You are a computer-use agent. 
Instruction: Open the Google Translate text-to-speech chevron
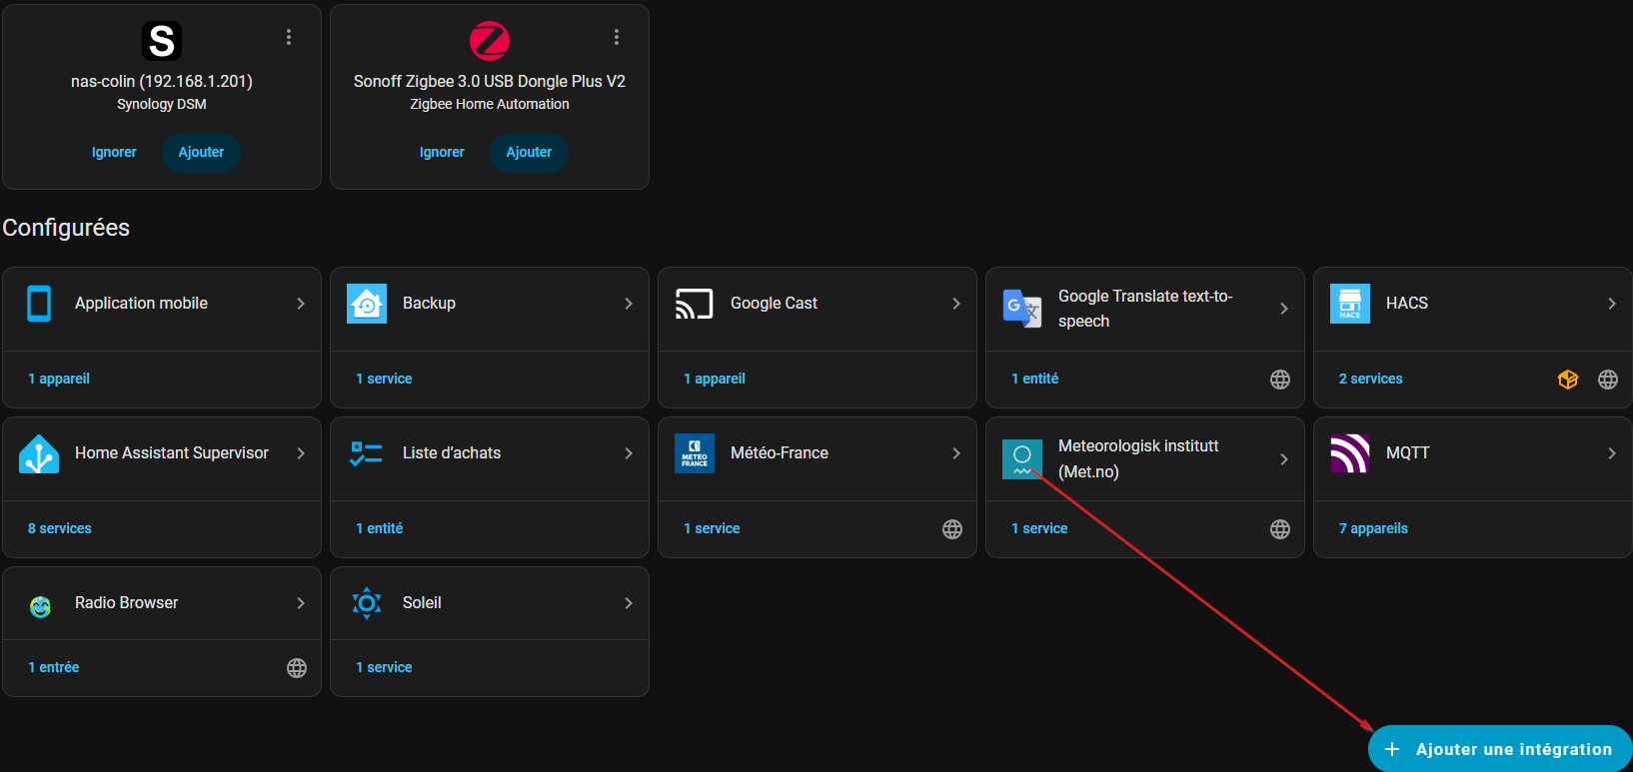tap(1284, 309)
